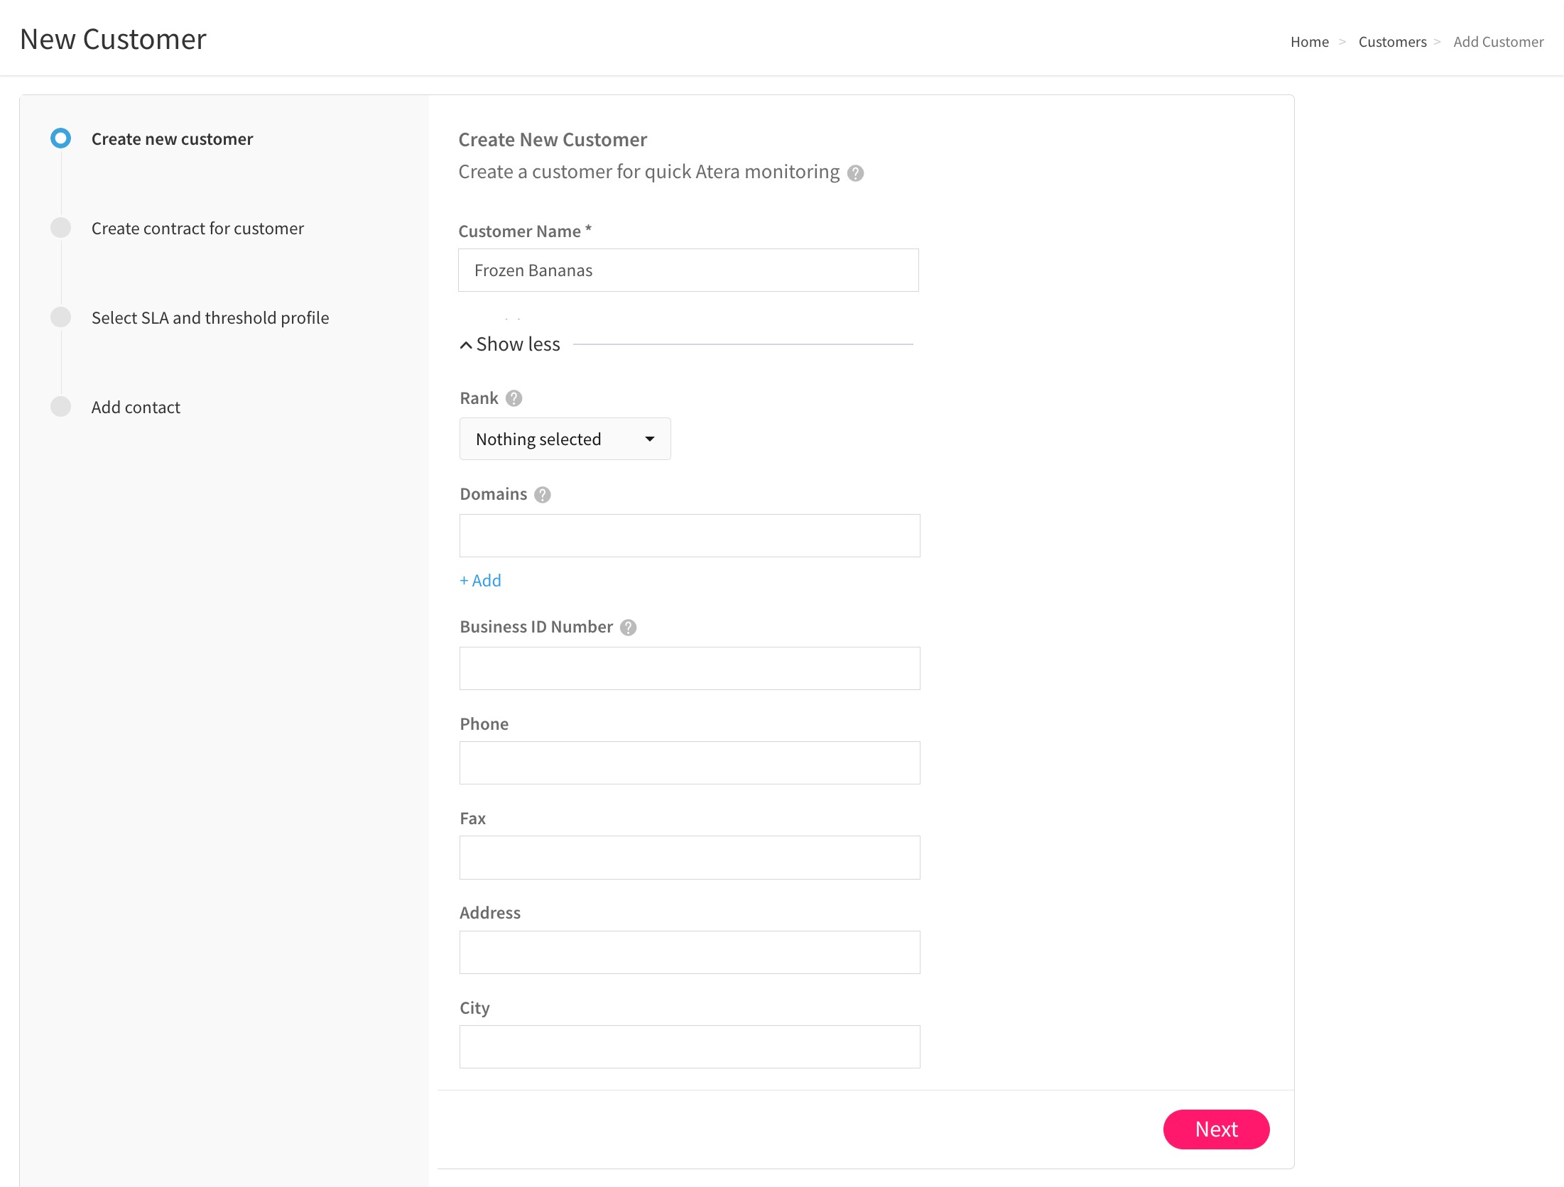
Task: Click into the Domains input field
Action: pos(690,535)
